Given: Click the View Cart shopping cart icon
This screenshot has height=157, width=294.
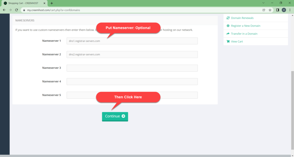Looking at the screenshot, I should pos(228,42).
